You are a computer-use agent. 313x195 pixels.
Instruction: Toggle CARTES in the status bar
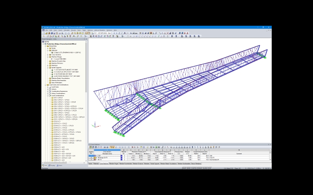point(194,168)
